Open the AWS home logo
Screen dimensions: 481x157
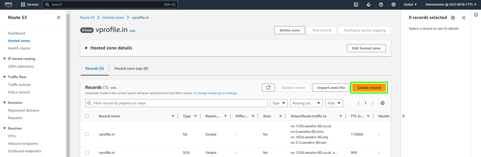point(8,4)
